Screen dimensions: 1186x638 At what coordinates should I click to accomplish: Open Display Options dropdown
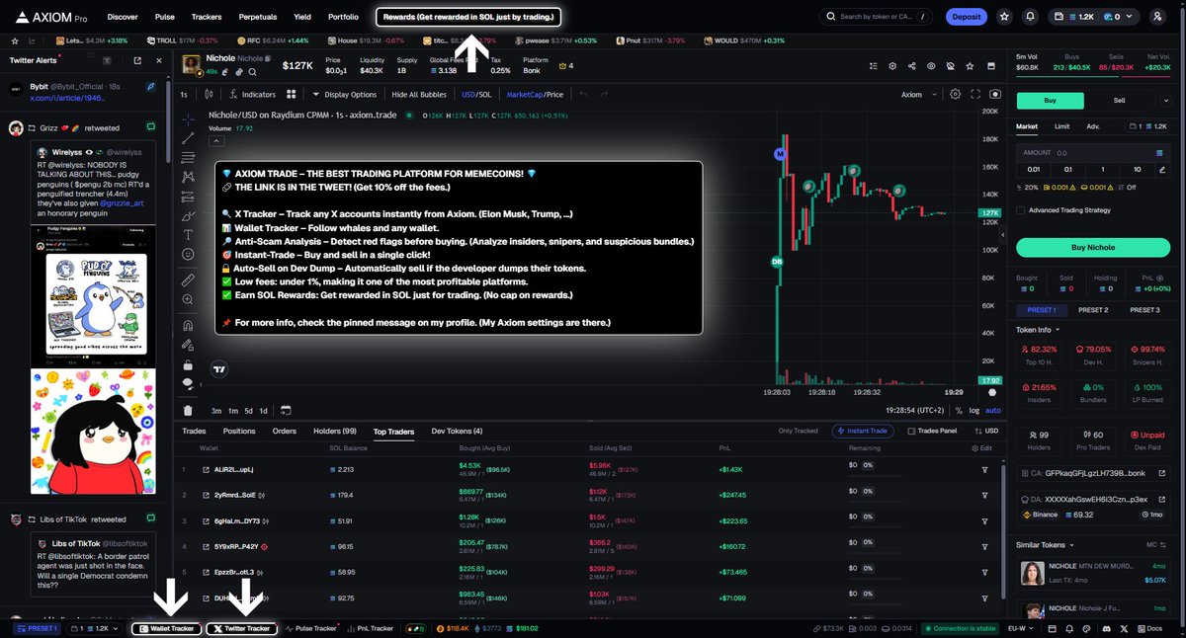click(x=344, y=95)
